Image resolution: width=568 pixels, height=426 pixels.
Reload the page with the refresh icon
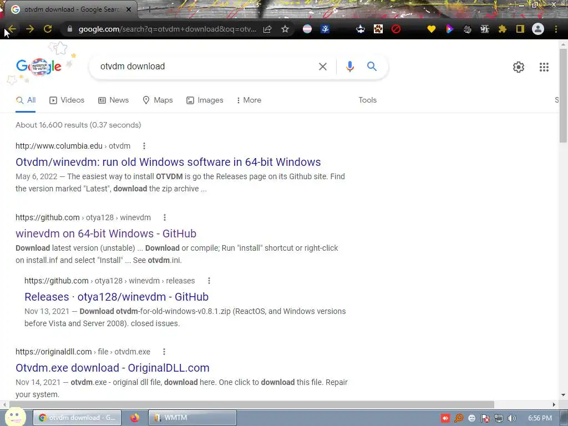[48, 29]
